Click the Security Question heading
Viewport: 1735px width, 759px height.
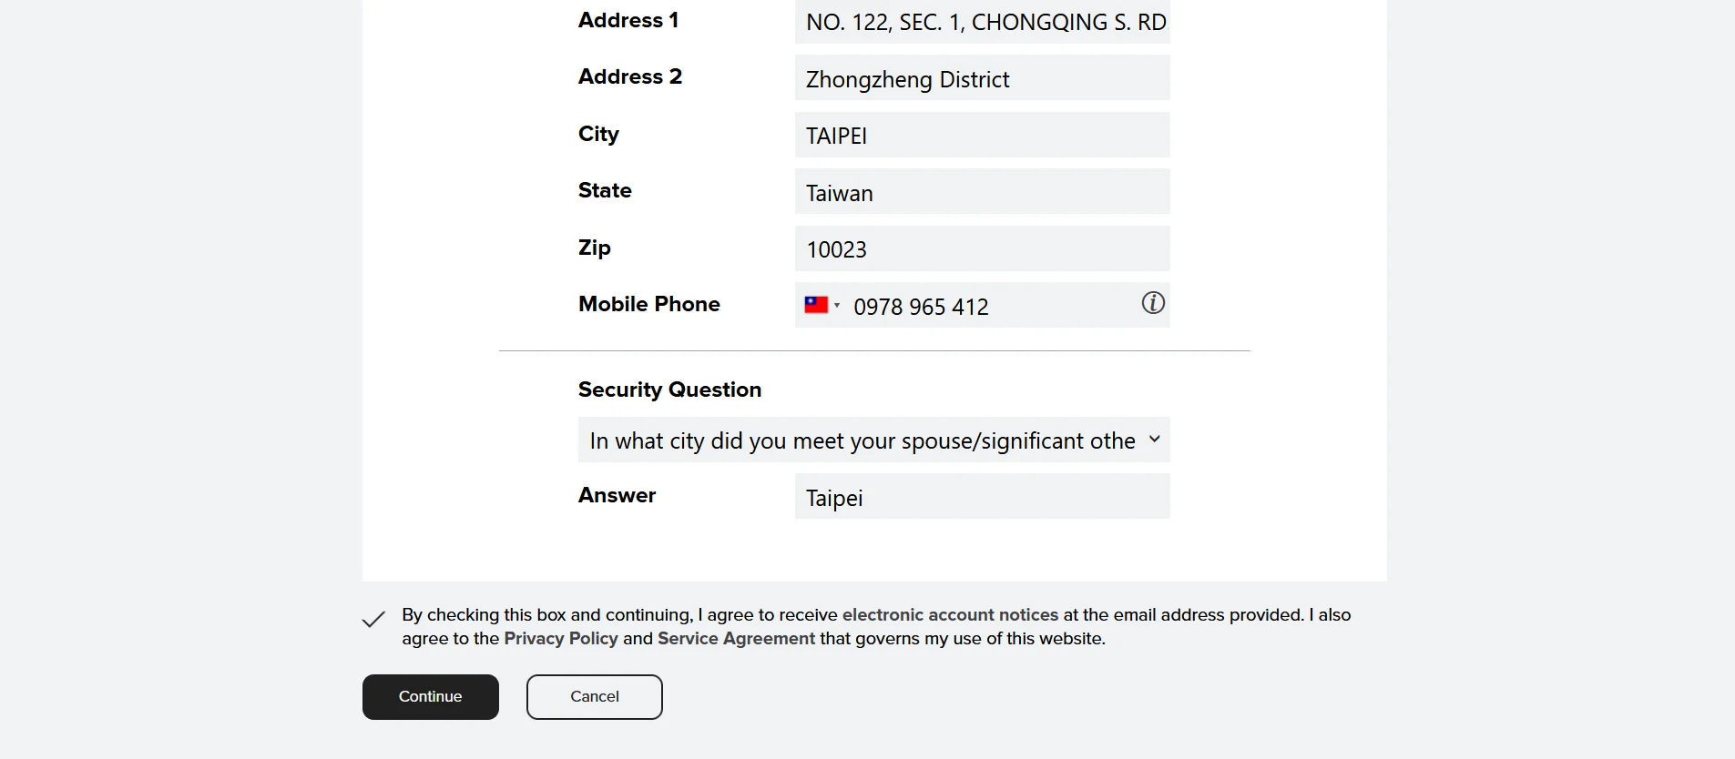point(669,390)
